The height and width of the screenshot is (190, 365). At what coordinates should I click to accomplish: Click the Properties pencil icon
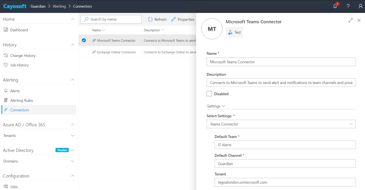[x=174, y=19]
